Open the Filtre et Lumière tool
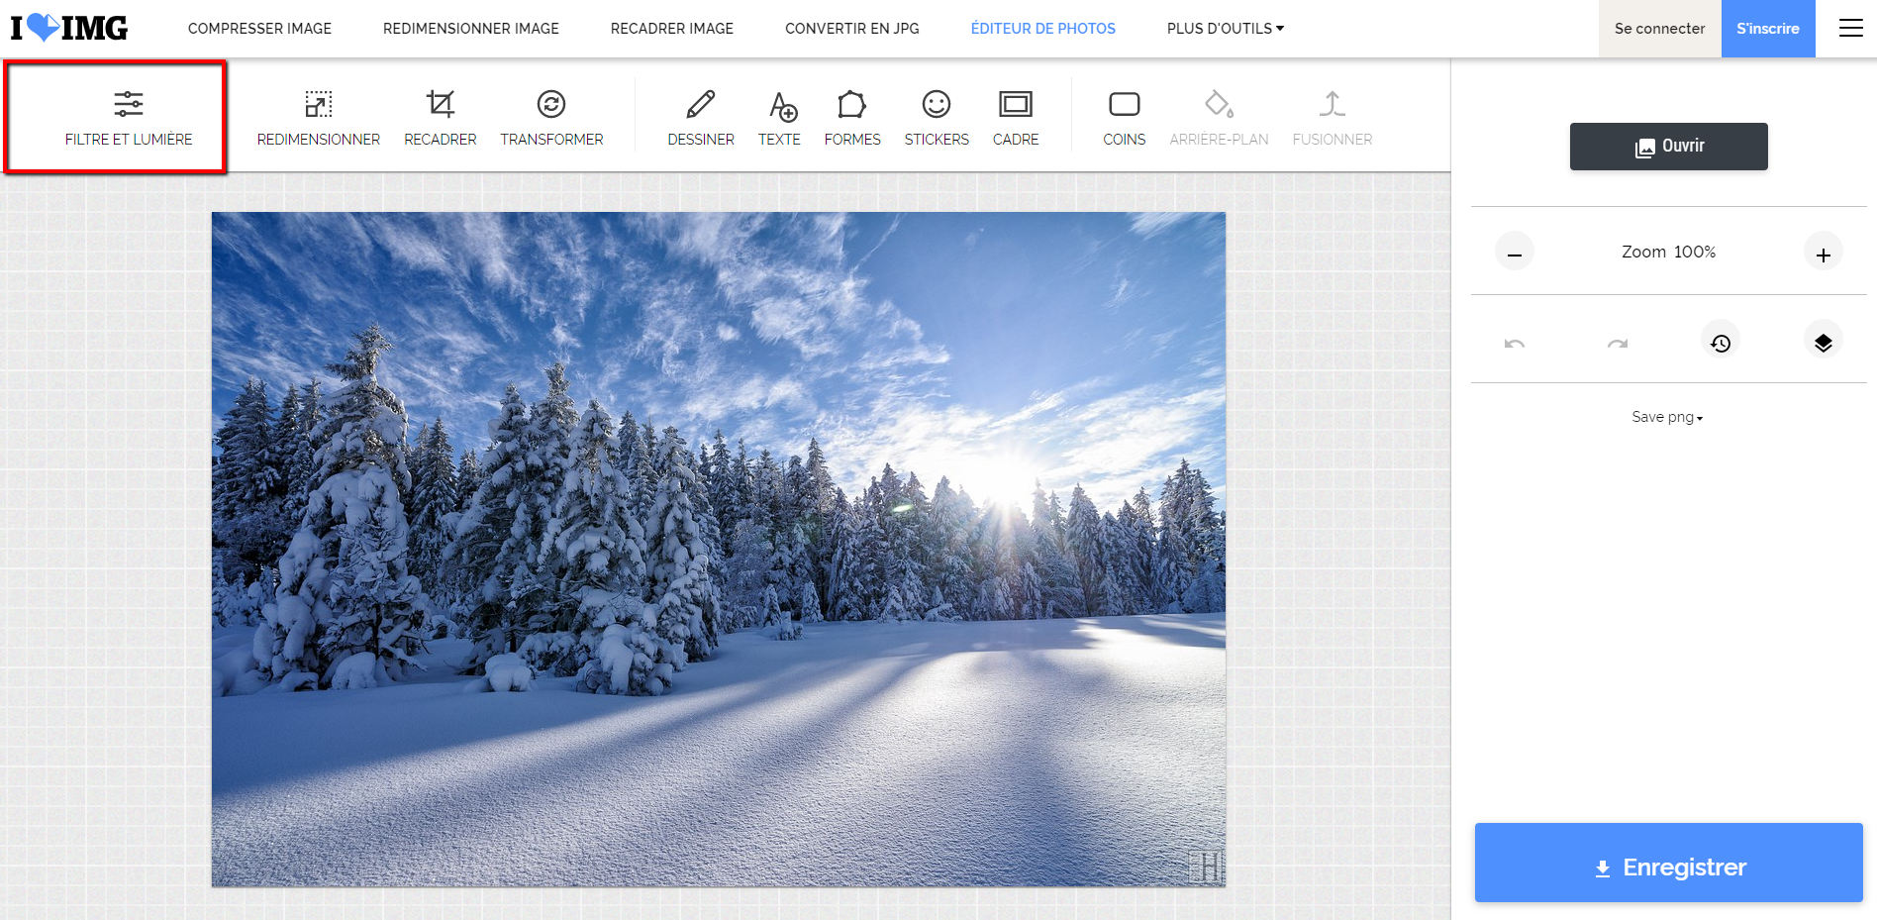The height and width of the screenshot is (920, 1877). (129, 117)
